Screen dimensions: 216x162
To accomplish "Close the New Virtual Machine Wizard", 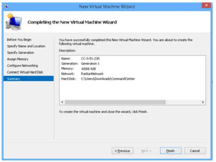I will pos(206,5).
